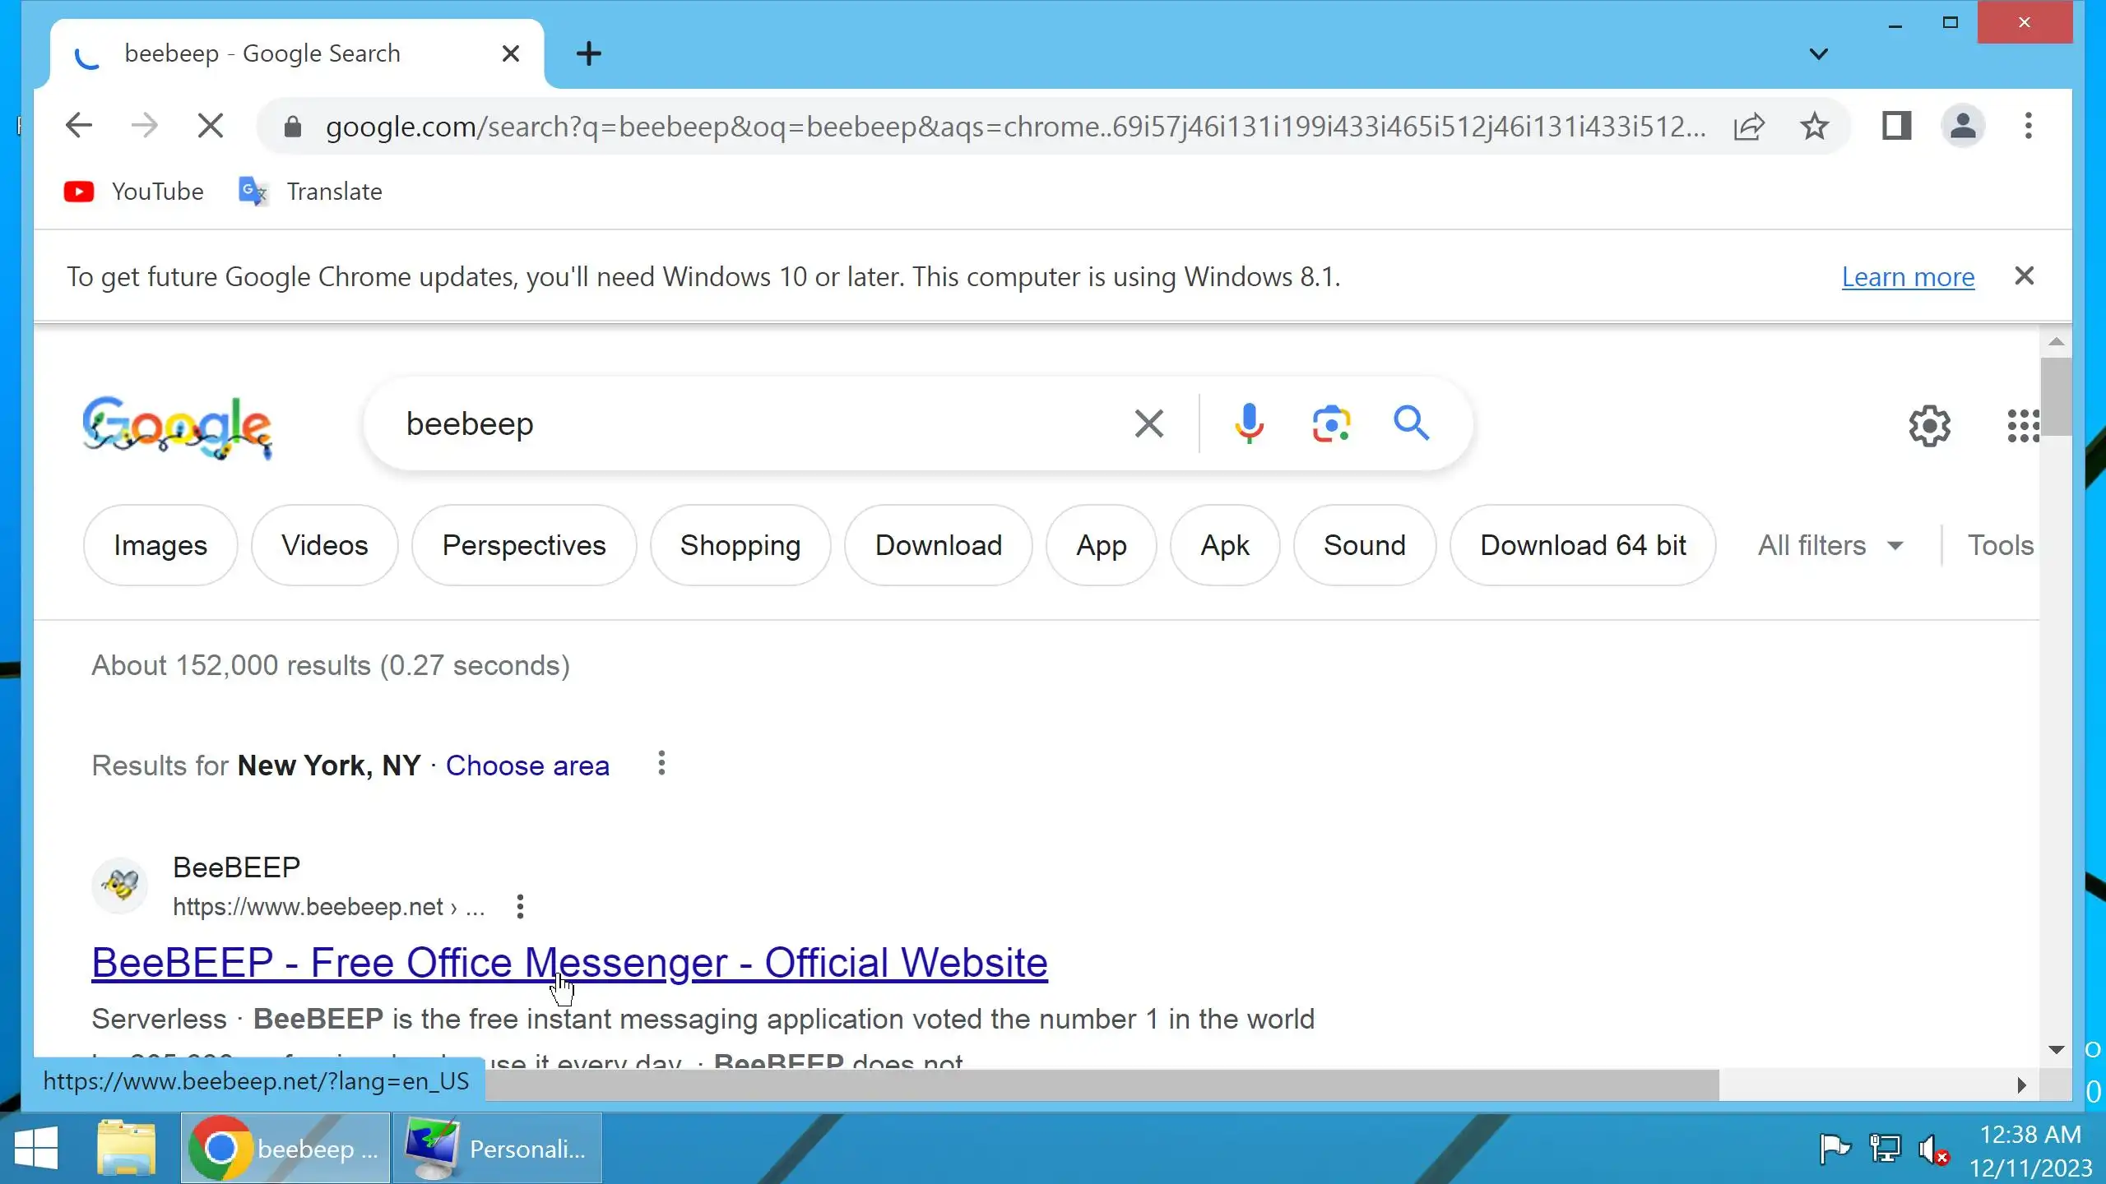Stop loading the page
The image size is (2106, 1184).
click(211, 127)
